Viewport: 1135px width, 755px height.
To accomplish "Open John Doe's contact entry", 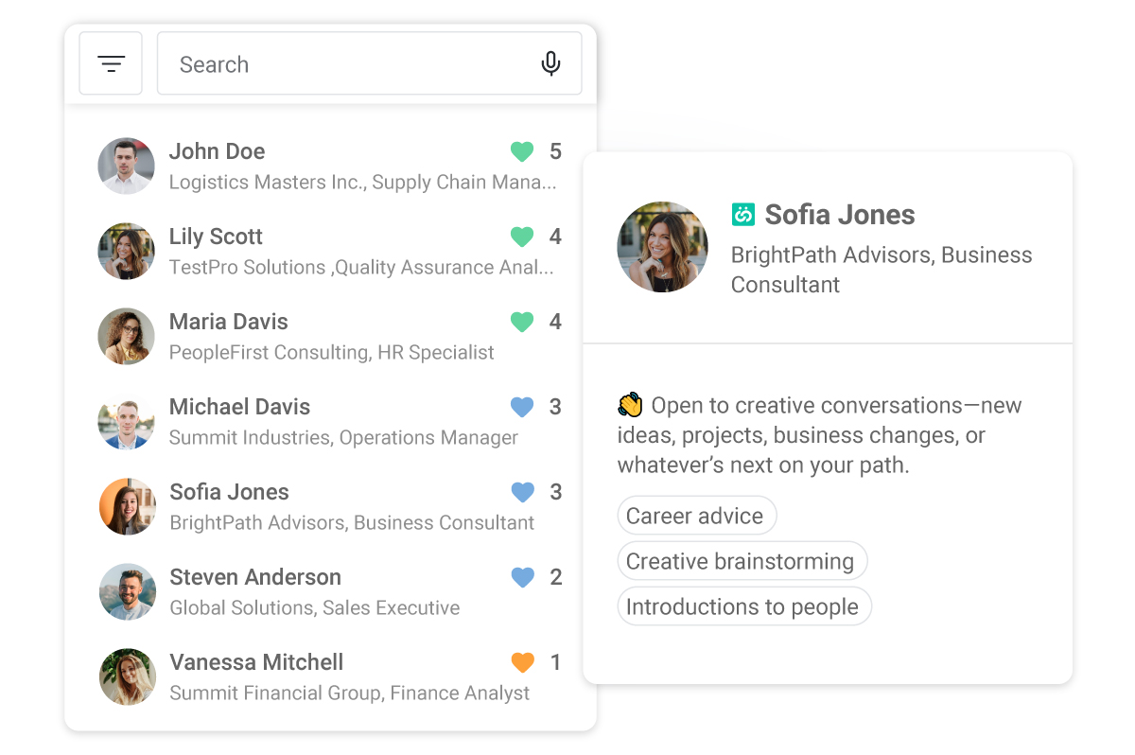I will [x=330, y=166].
